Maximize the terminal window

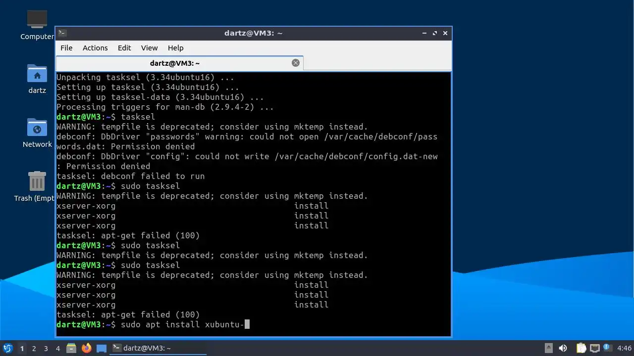pos(435,33)
